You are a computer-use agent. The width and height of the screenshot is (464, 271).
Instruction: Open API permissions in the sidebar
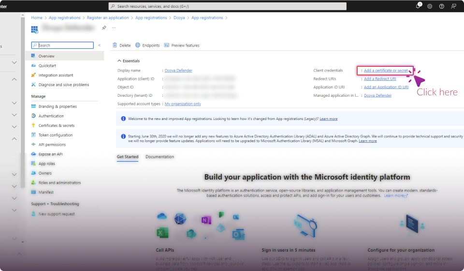coord(52,145)
